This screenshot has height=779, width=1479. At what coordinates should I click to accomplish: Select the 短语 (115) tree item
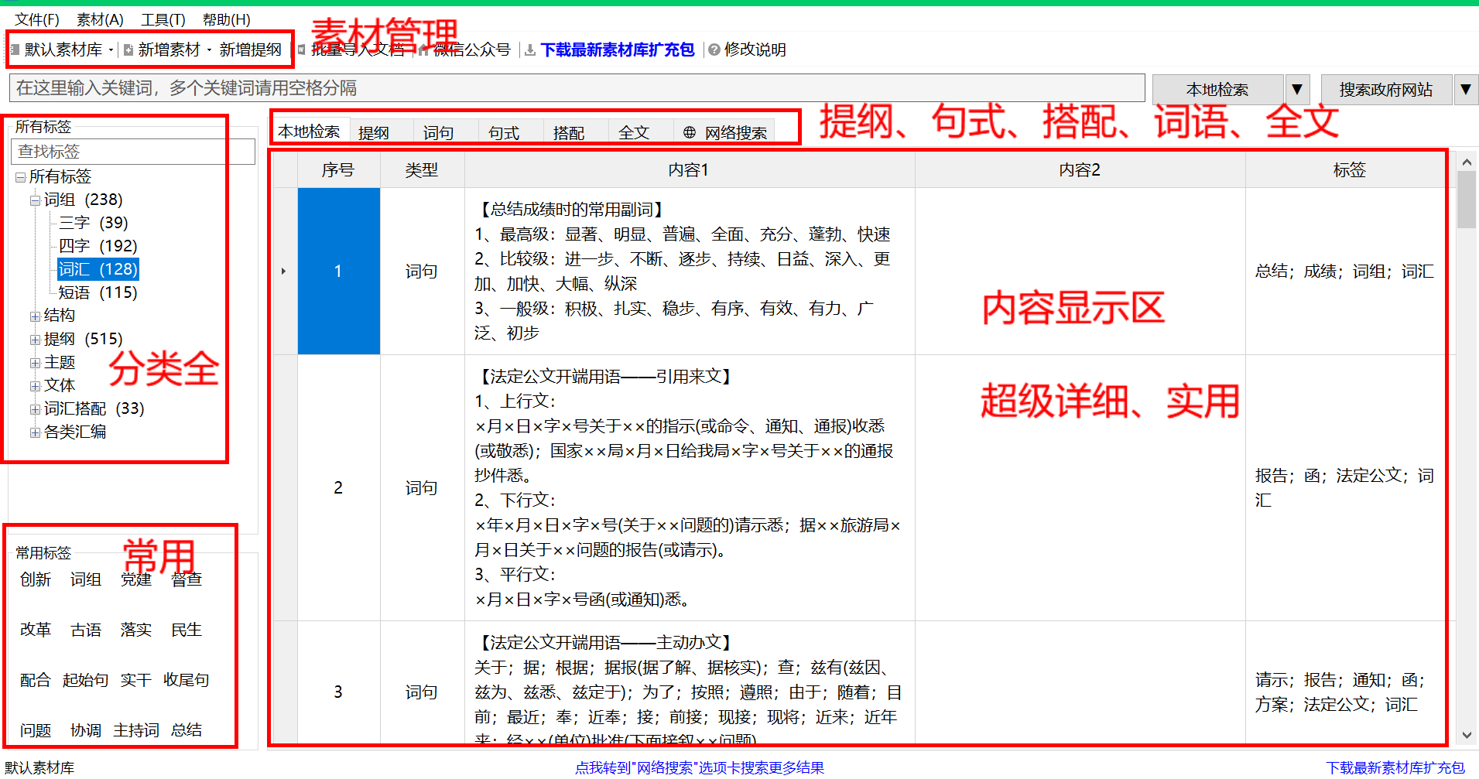pyautogui.click(x=98, y=292)
